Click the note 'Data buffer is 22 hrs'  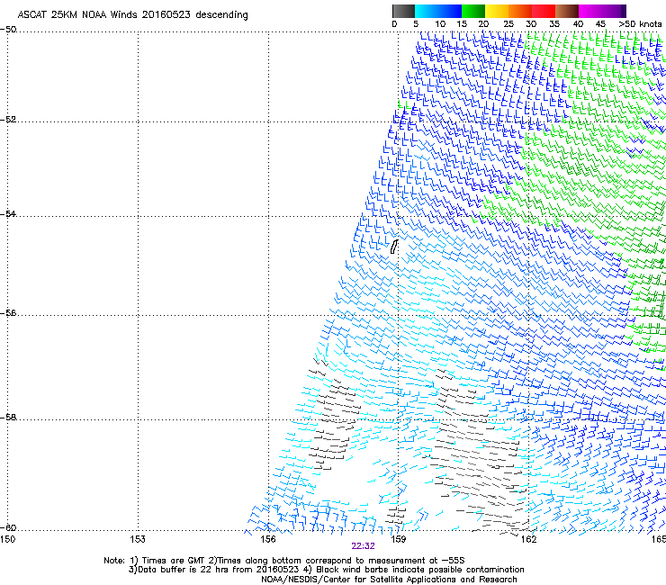click(x=183, y=570)
